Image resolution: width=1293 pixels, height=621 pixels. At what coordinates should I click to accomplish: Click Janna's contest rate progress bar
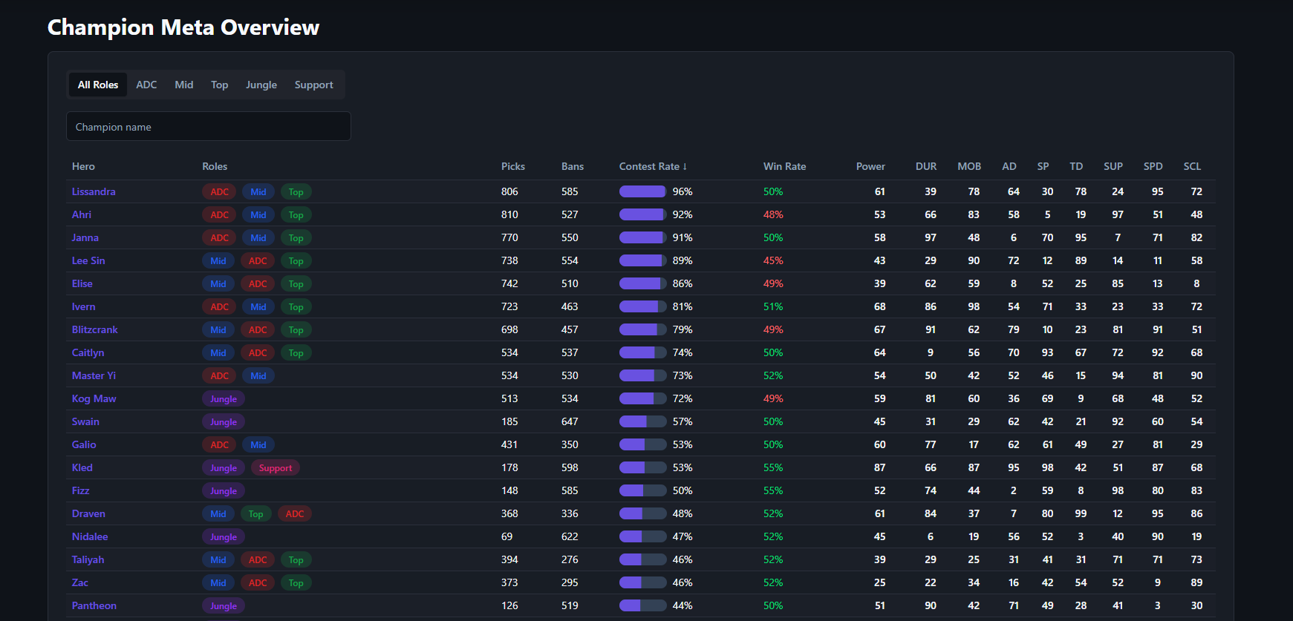click(x=642, y=237)
